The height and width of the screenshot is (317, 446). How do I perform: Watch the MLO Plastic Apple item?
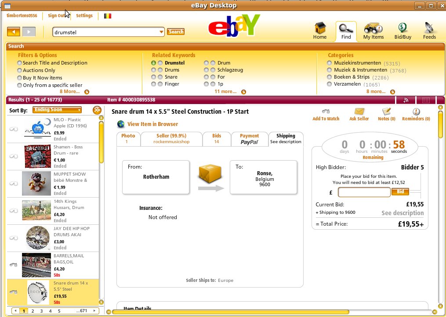pos(13,129)
